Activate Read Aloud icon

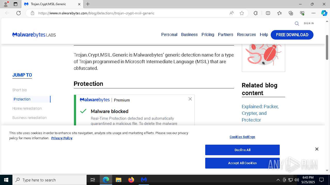232,13
